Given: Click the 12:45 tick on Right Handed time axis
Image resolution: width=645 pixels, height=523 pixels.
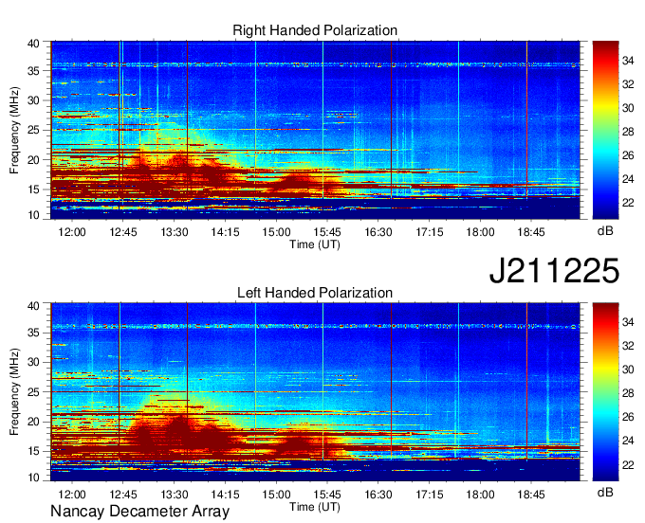Looking at the screenshot, I should pyautogui.click(x=123, y=232).
